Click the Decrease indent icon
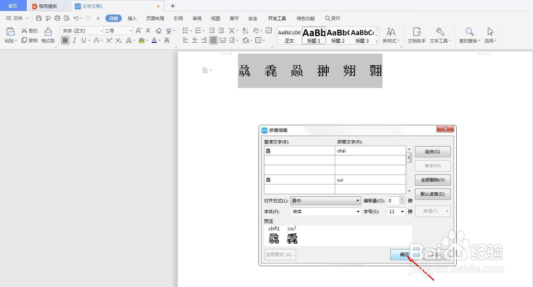 point(212,30)
